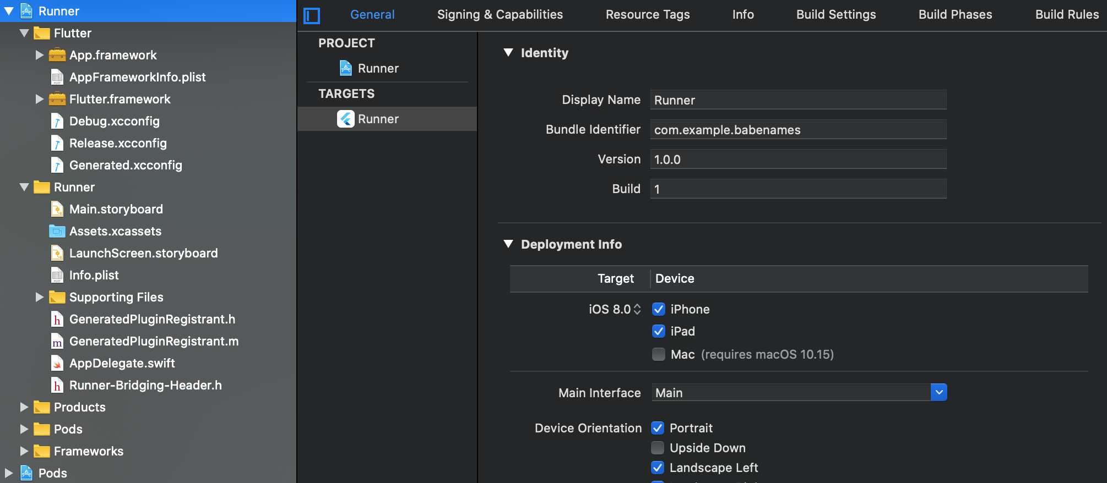
Task: Click the Version field showing 1.0.0
Action: [799, 160]
